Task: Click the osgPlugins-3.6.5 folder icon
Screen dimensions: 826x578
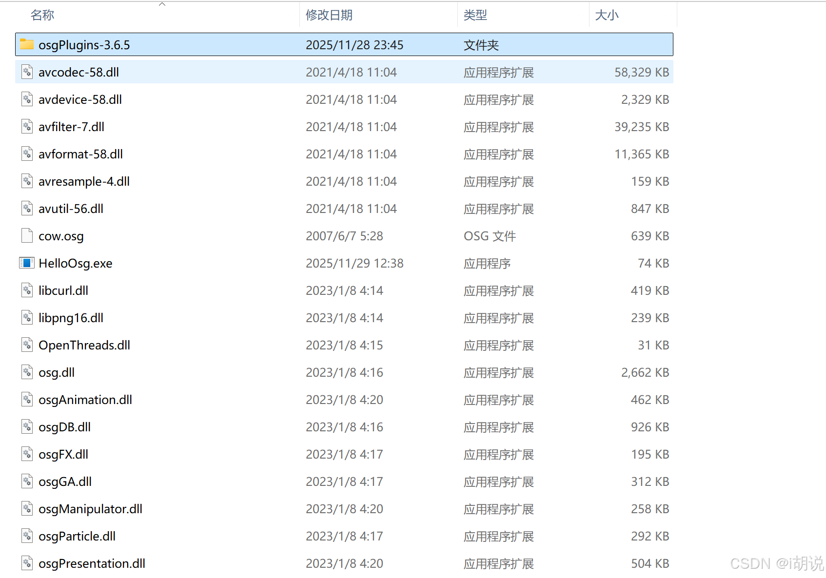Action: 27,44
